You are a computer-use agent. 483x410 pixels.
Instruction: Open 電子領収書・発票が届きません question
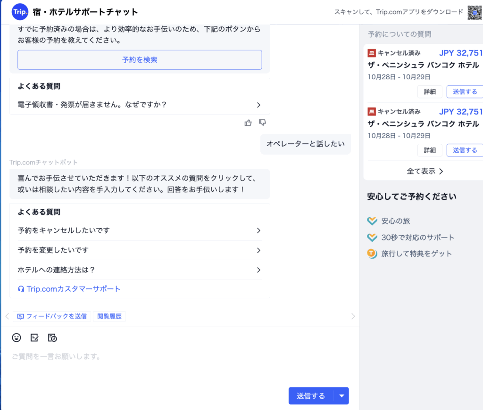point(139,105)
